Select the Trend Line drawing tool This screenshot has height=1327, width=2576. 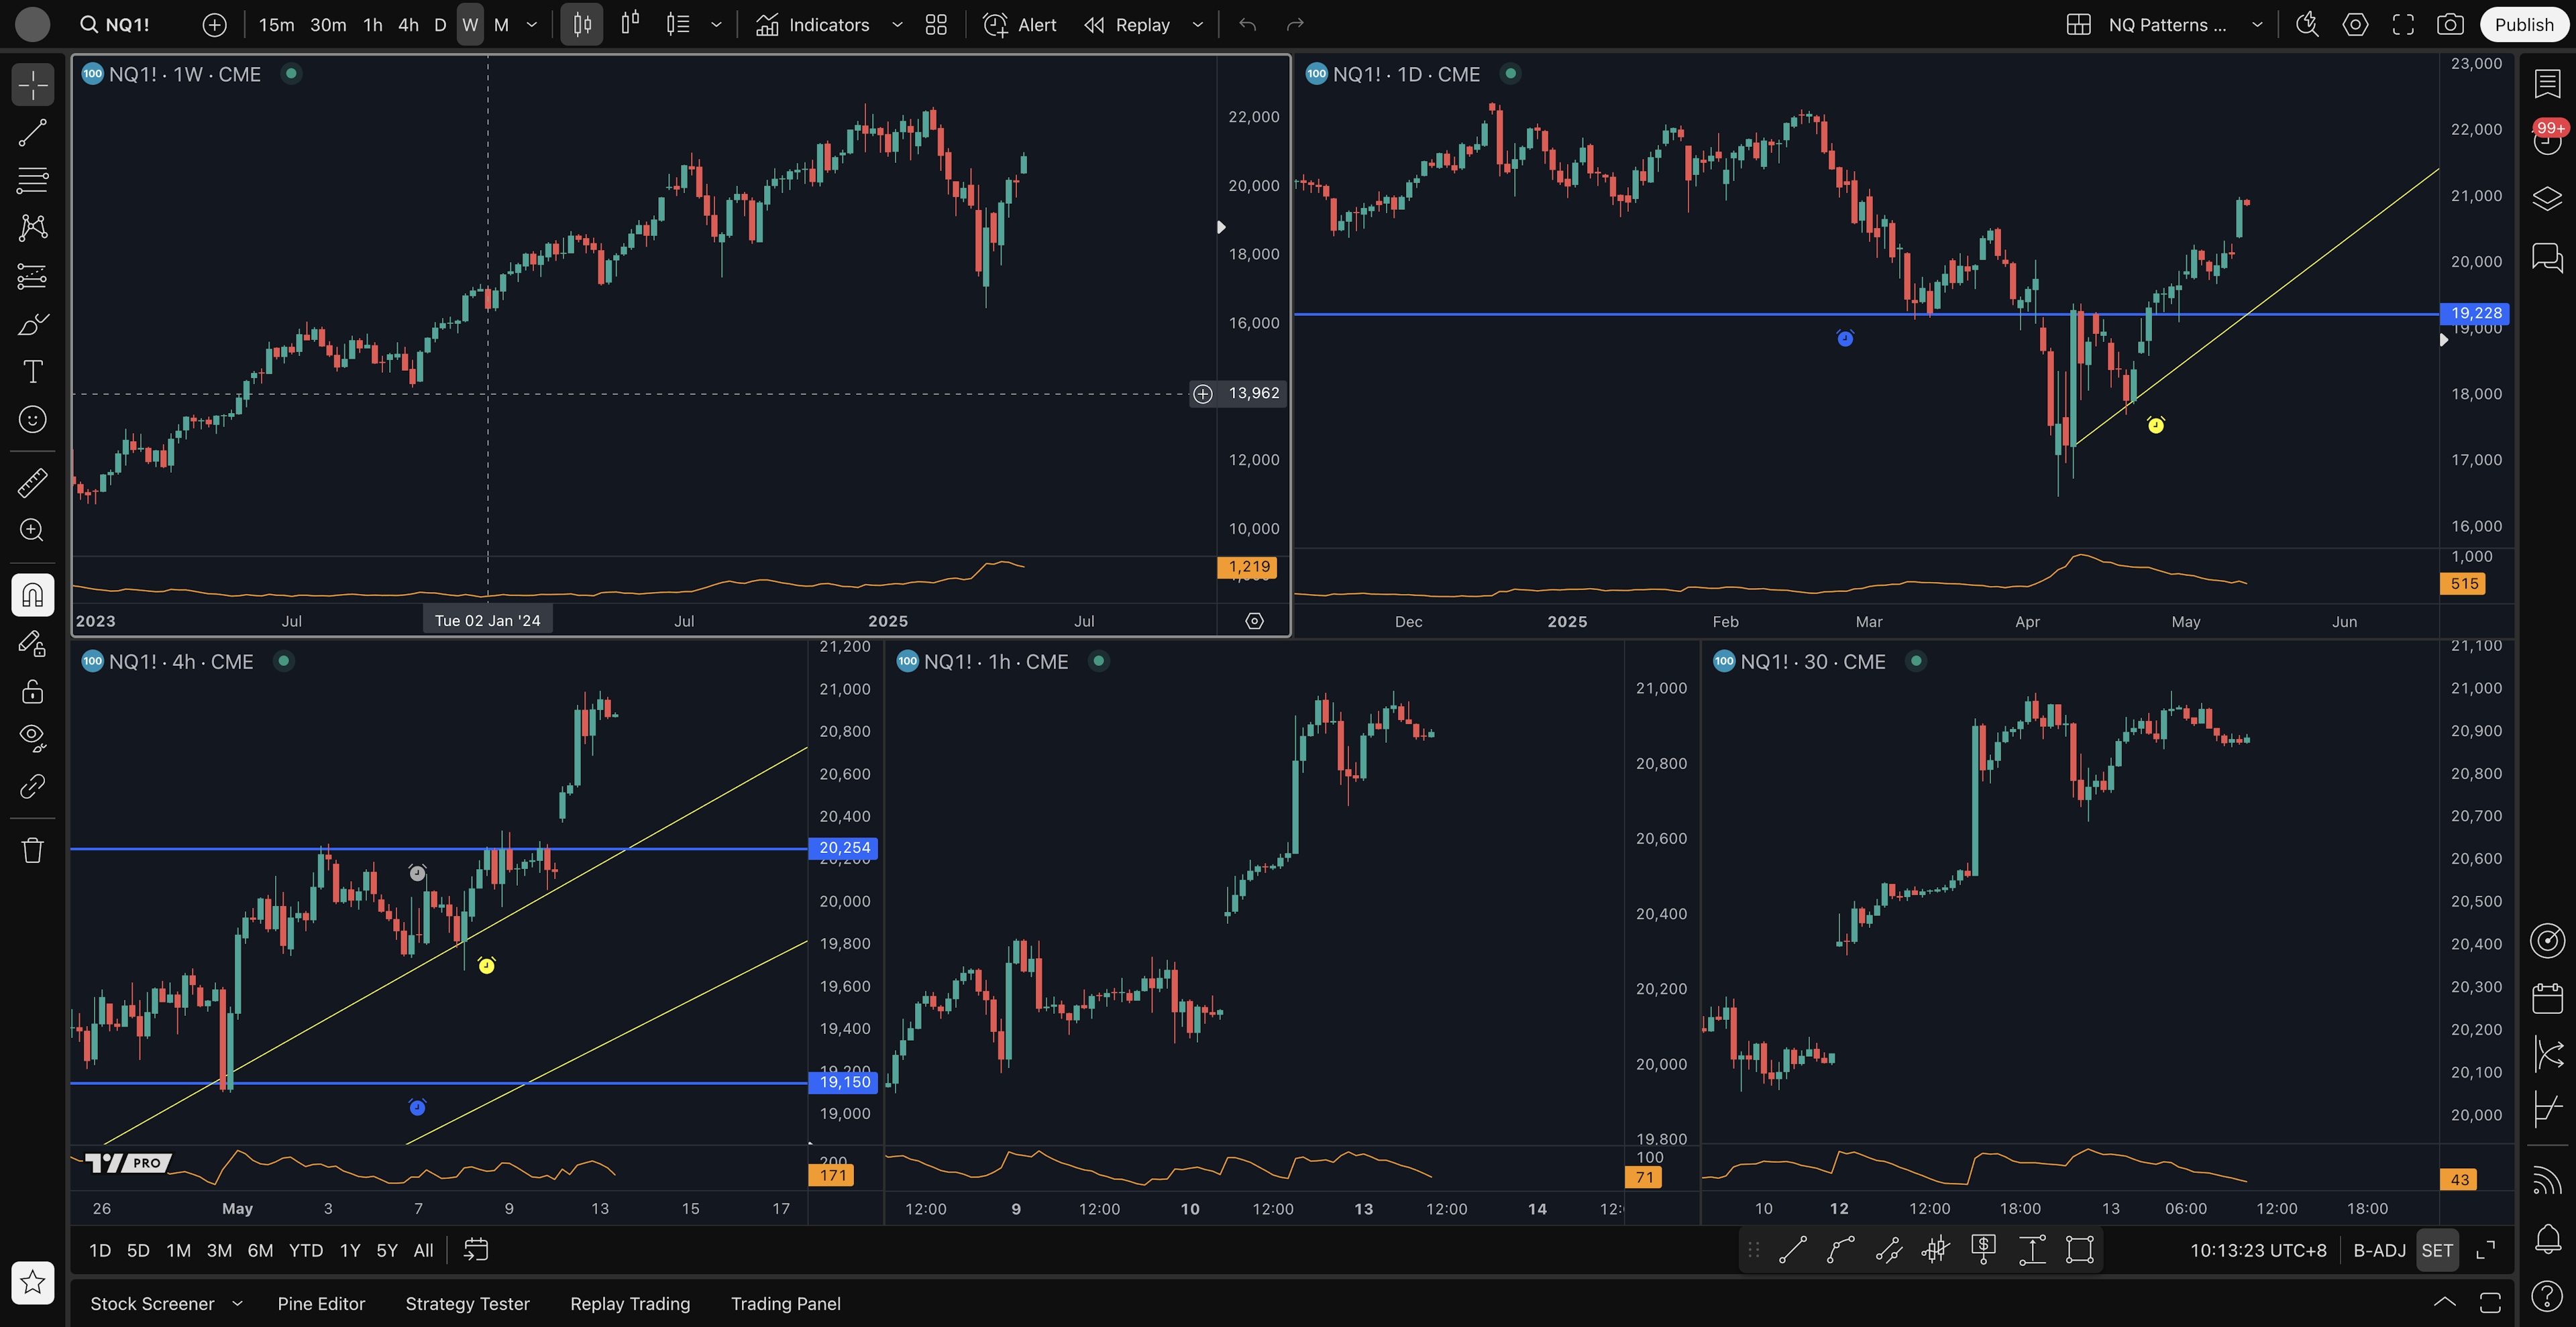pos(32,133)
